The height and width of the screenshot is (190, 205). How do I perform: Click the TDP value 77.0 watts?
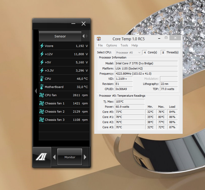click(x=169, y=89)
